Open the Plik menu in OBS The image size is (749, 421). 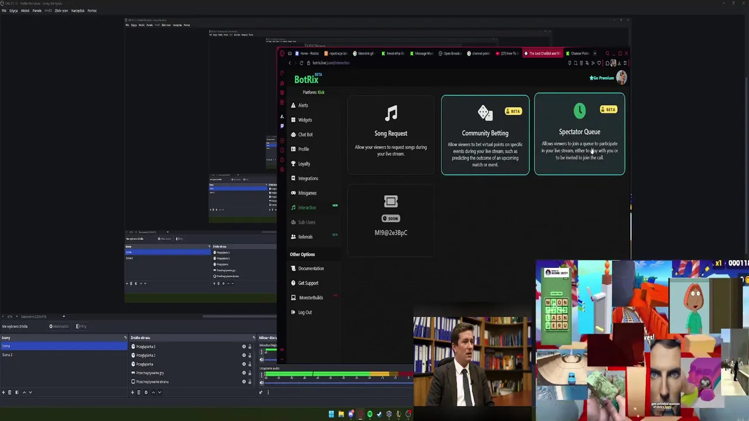(4, 11)
